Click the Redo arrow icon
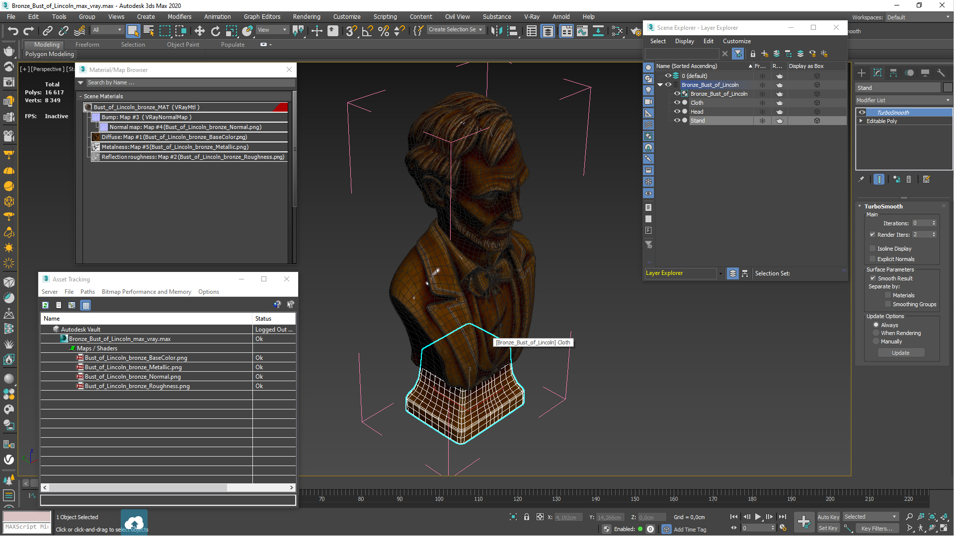 point(29,31)
